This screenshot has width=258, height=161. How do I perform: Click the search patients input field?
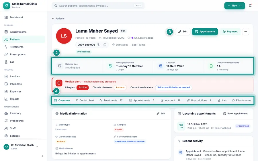coord(98,6)
